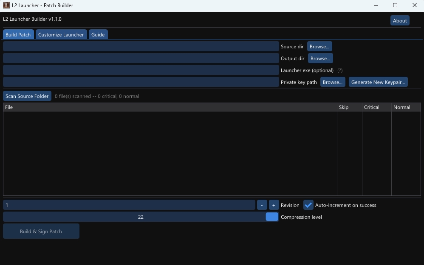Screen dimensions: 424x265
Task: Browse for the Output dir
Action: (320, 58)
